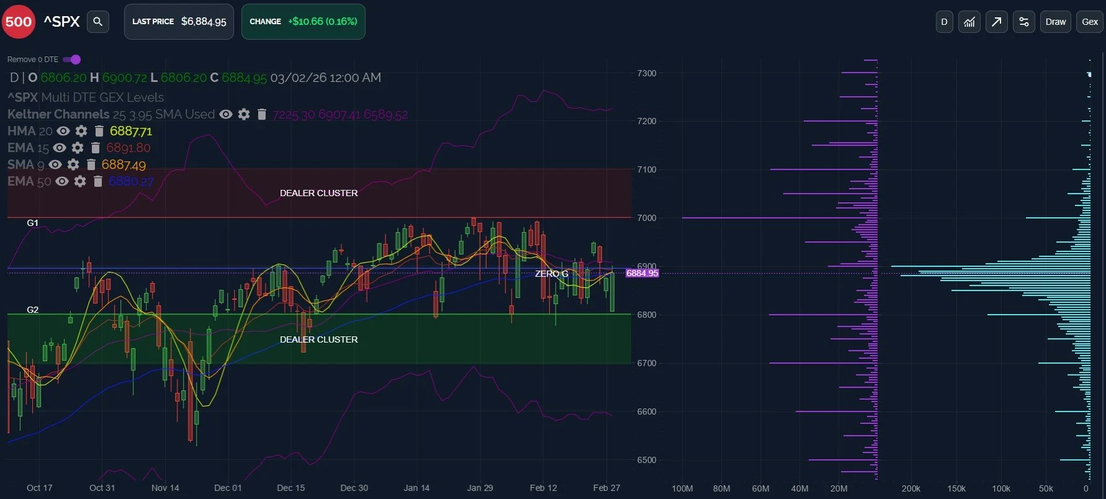Click the Jan 29 date label
Viewport: 1106px width, 499px height.
(480, 488)
